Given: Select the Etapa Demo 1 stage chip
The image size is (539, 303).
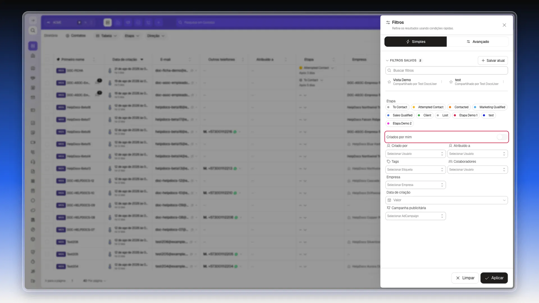Looking at the screenshot, I should pyautogui.click(x=465, y=115).
